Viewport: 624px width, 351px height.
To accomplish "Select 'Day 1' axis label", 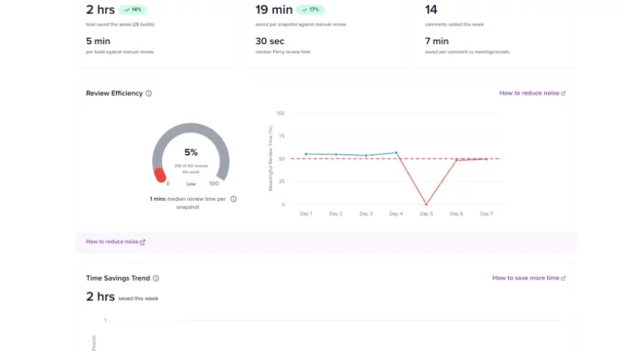I will [x=305, y=214].
